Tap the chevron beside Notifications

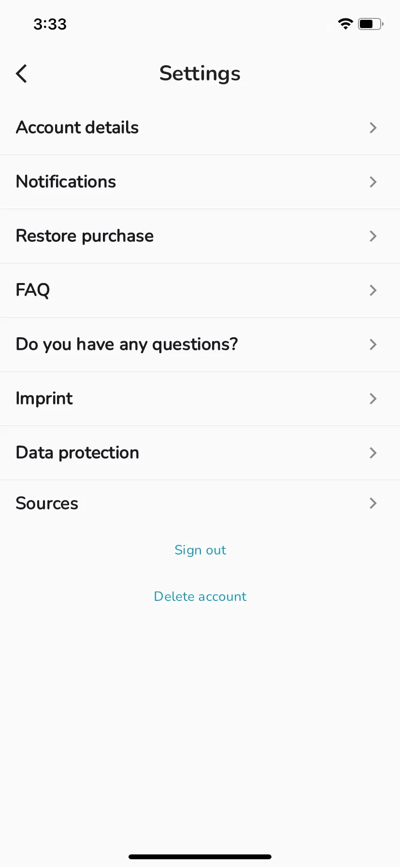(x=373, y=182)
